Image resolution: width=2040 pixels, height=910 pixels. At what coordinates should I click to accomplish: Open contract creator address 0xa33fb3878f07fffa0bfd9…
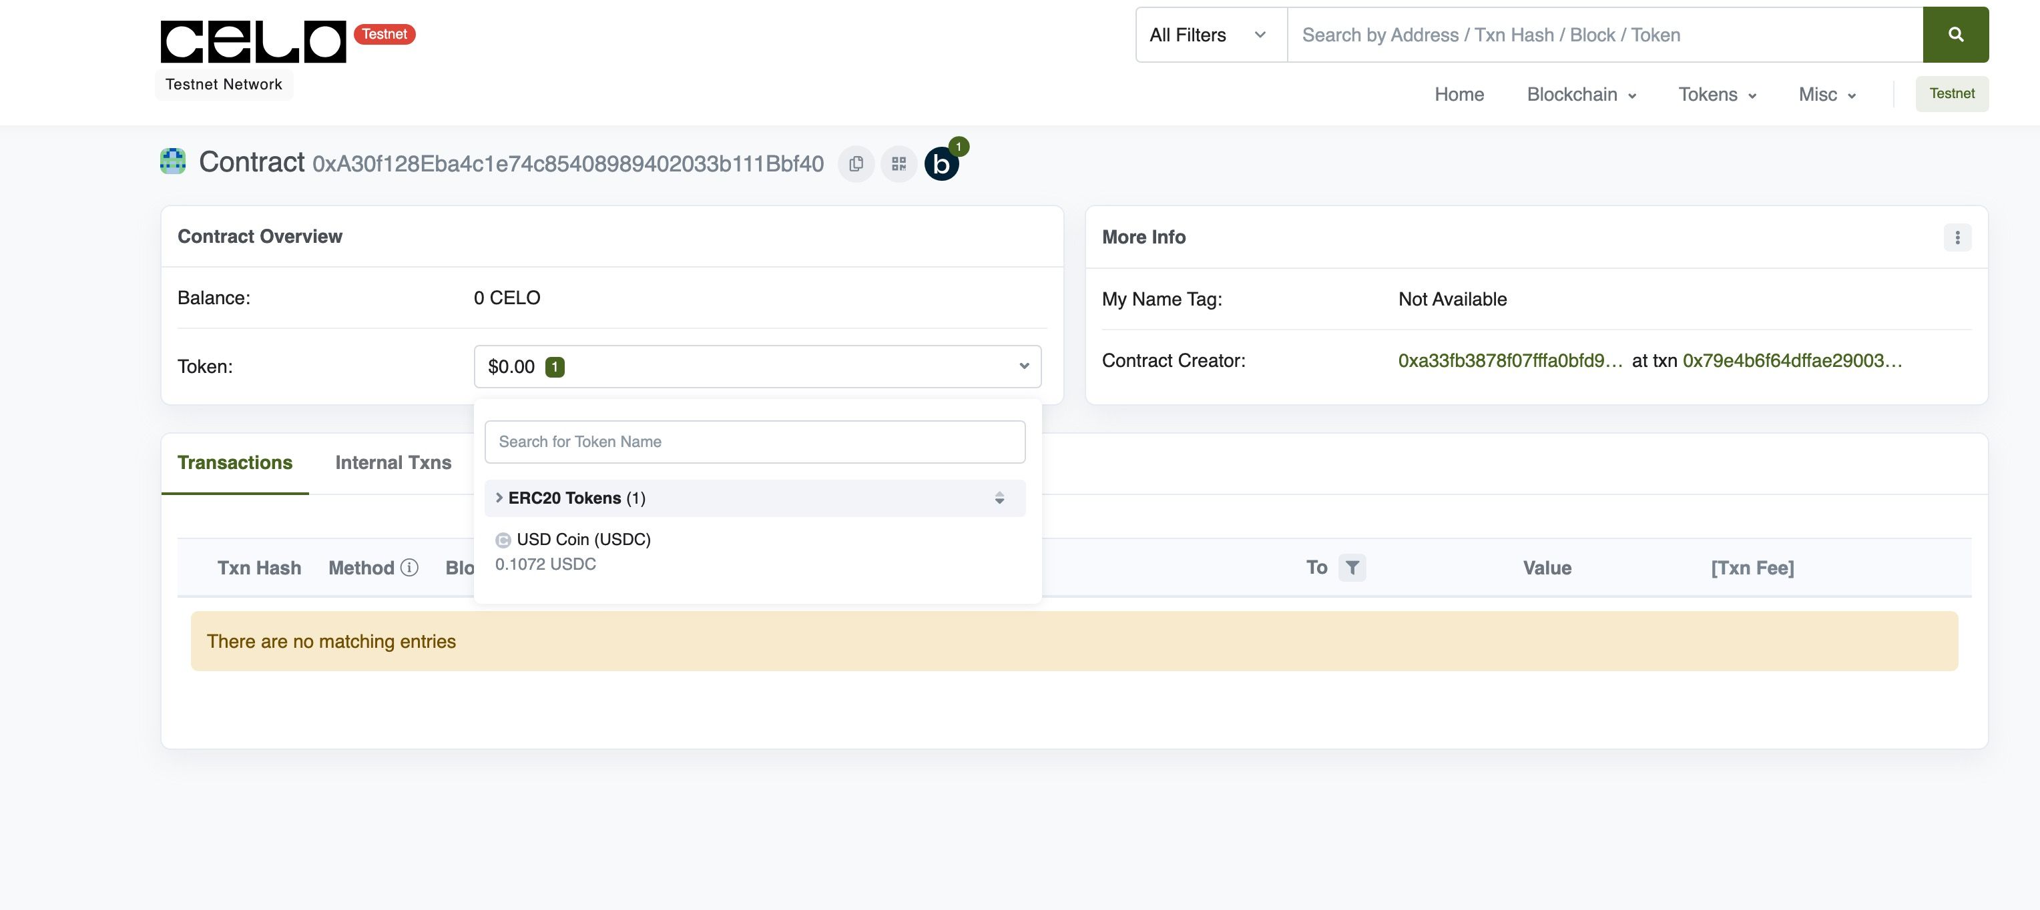[x=1510, y=361]
